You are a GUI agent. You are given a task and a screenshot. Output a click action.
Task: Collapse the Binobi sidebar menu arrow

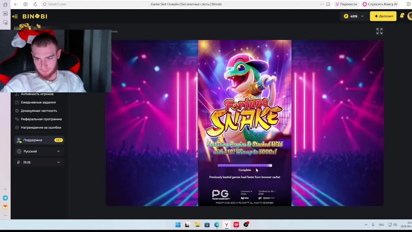[x=15, y=16]
